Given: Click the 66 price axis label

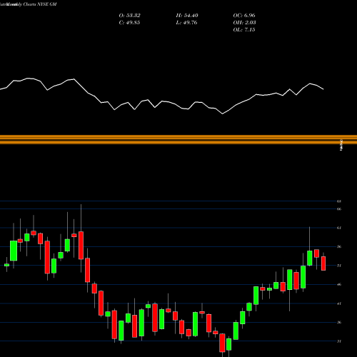Looking at the screenshot, I should click(x=339, y=209).
